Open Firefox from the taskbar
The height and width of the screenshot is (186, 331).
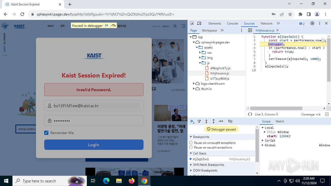coord(132,181)
